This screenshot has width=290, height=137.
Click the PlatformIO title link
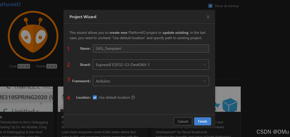pyautogui.click(x=10, y=5)
